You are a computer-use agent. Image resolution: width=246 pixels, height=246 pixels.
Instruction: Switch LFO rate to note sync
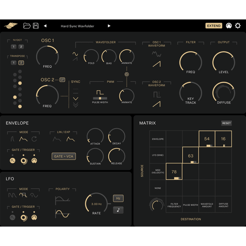click(118, 210)
